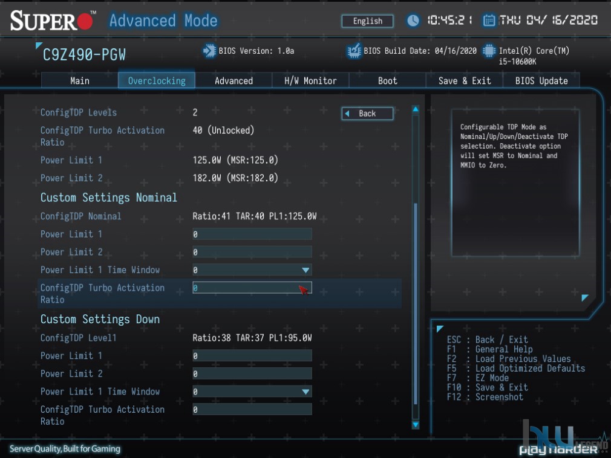Viewport: 611px width, 458px height.
Task: Click 'F5 : Load Optimized Defaults' hint
Action: point(515,368)
